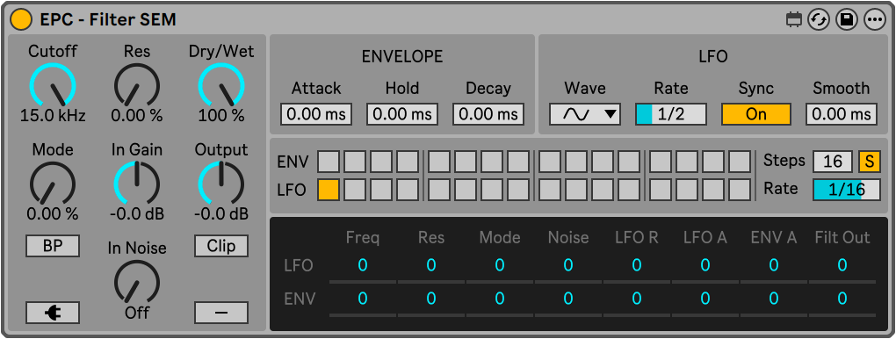Image resolution: width=896 pixels, height=339 pixels.
Task: Click the Dry/Wet 100 % value text
Action: click(221, 116)
